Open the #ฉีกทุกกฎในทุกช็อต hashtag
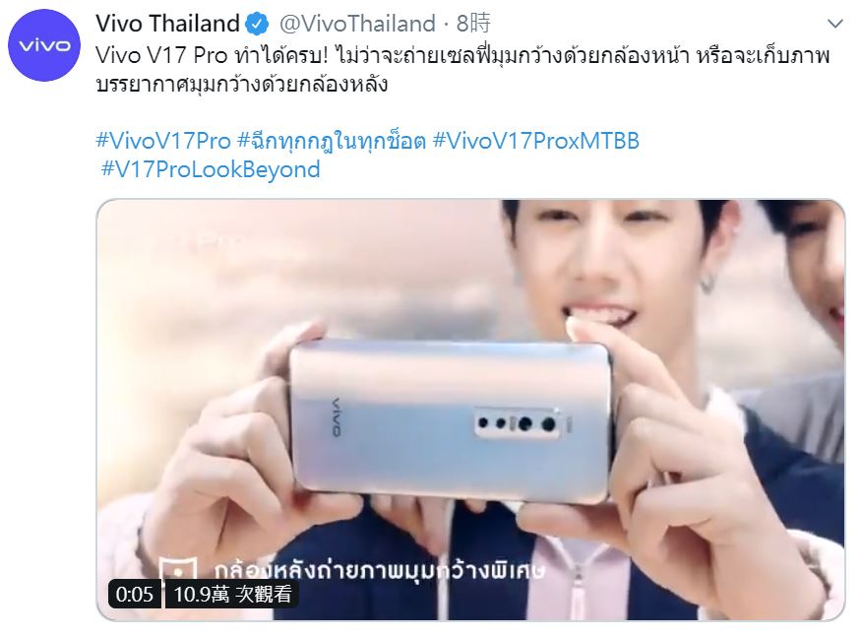 332,141
